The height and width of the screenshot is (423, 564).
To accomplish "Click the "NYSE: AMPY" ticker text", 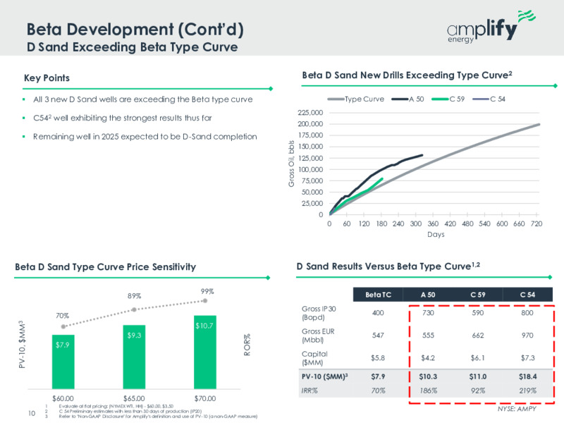I will tap(517, 409).
